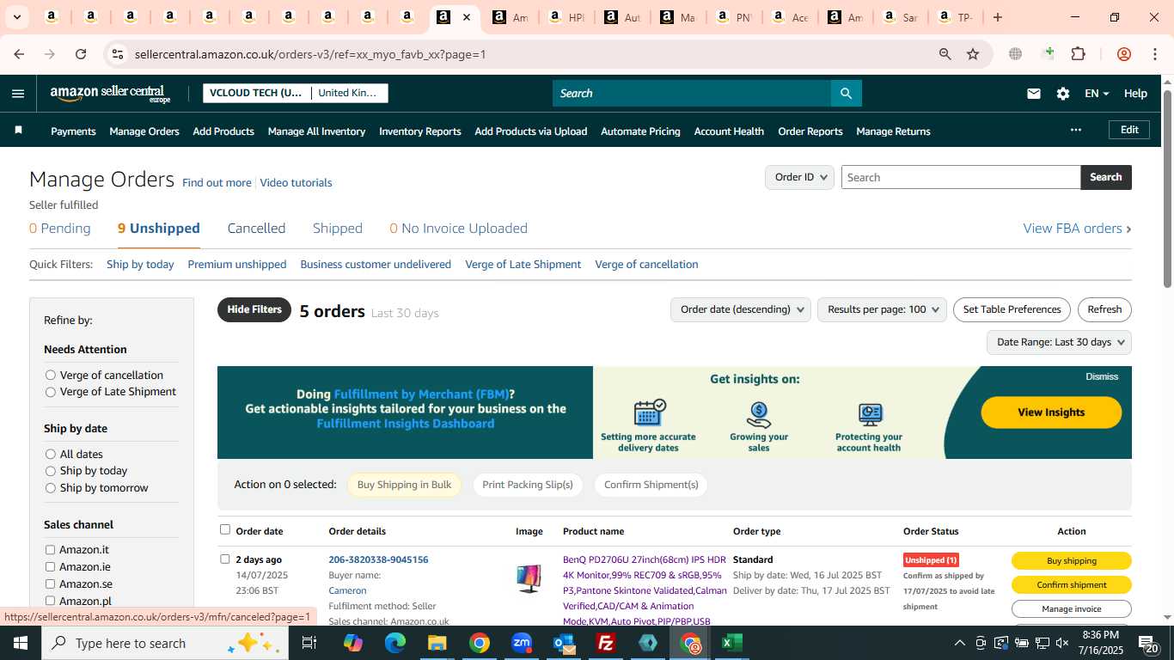Open Excel from the taskbar
This screenshot has height=660, width=1174.
click(x=732, y=643)
